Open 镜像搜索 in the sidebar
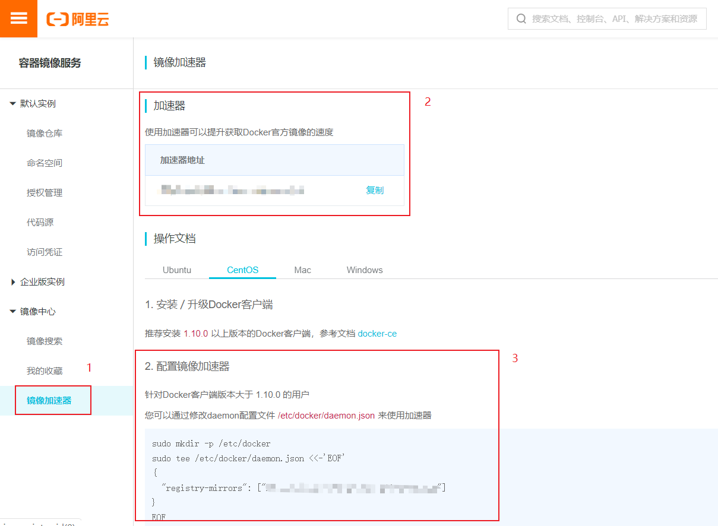 (45, 341)
